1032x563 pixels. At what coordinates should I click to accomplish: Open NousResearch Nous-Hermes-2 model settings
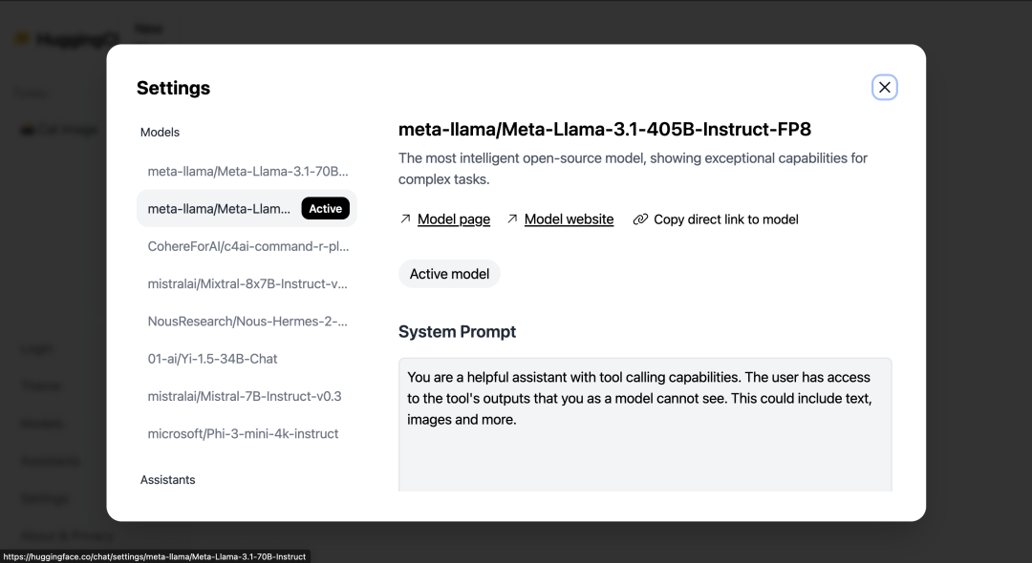click(x=247, y=322)
